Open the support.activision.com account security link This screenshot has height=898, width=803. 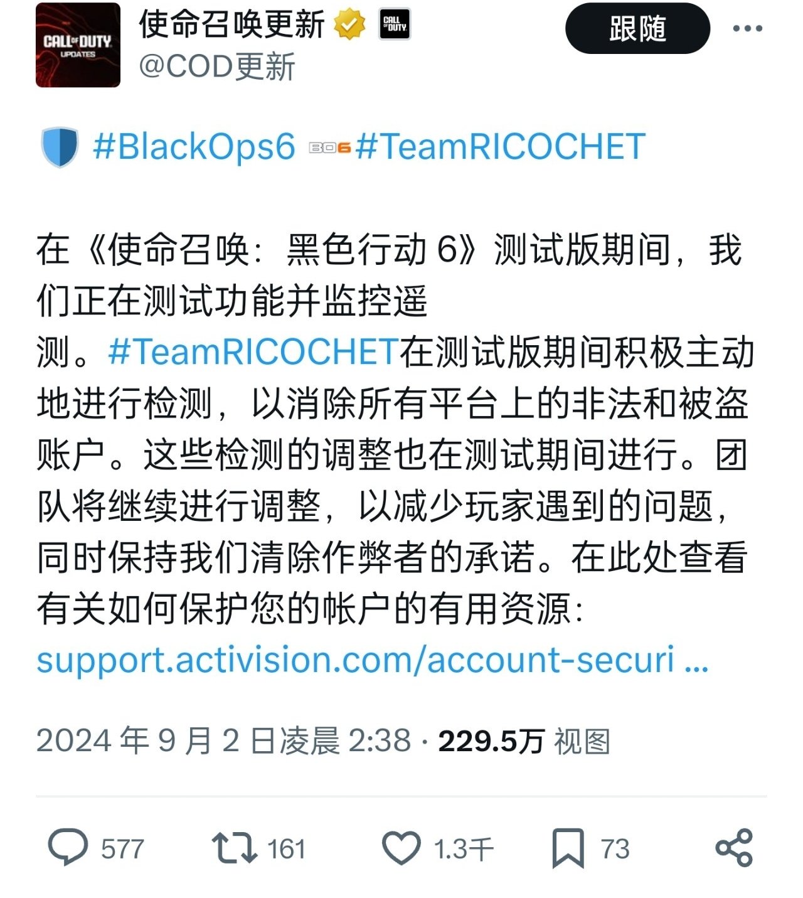click(373, 660)
